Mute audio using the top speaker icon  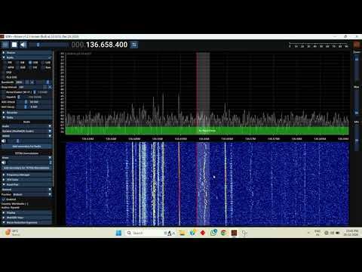point(23,45)
